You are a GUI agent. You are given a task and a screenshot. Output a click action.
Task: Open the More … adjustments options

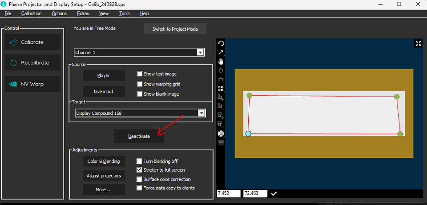(104, 189)
